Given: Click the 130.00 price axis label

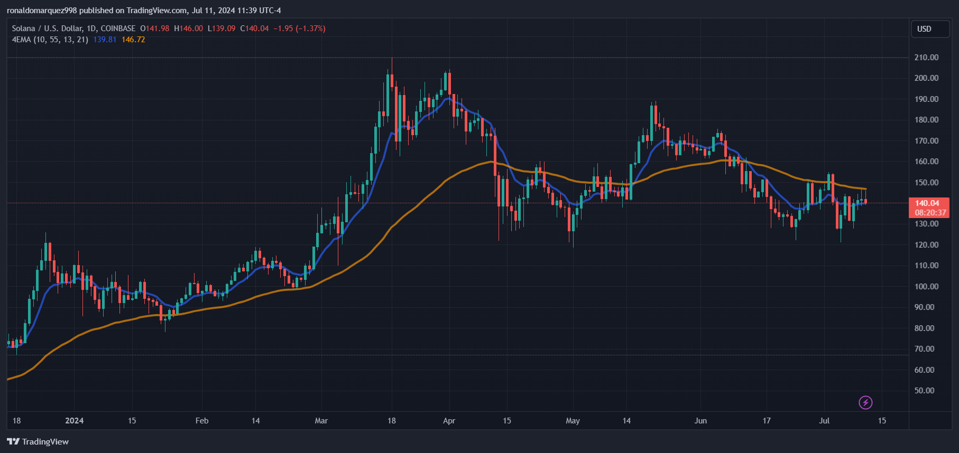Looking at the screenshot, I should pos(927,224).
